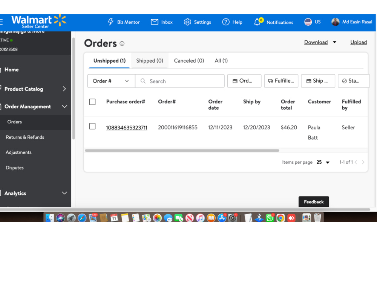Open Bluetooth icon in the dock
Image resolution: width=377 pixels, height=283 pixels.
[259, 218]
